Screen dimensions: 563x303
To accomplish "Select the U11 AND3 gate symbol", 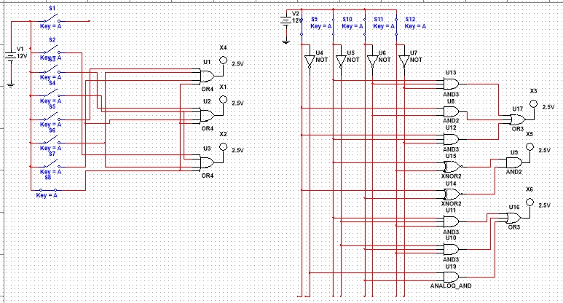I will coord(451,221).
